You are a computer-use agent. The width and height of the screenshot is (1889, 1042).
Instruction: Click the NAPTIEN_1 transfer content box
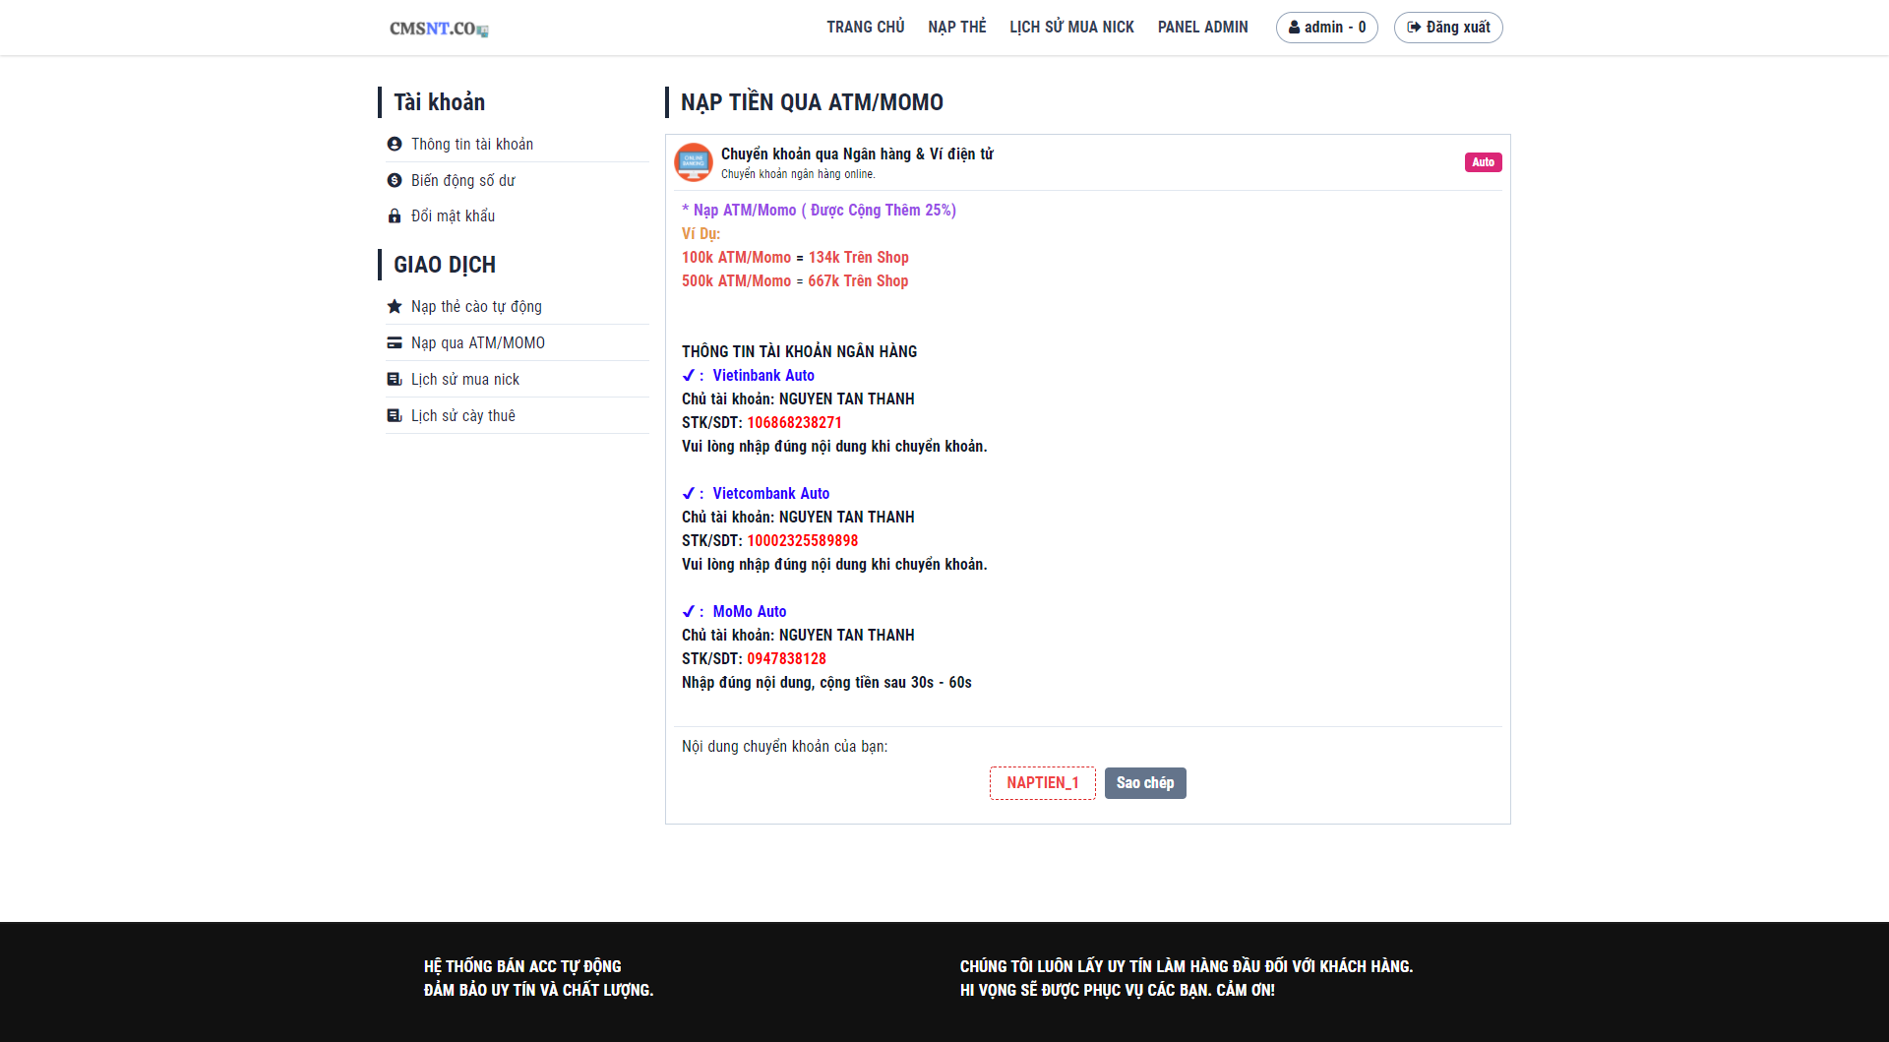(x=1043, y=783)
